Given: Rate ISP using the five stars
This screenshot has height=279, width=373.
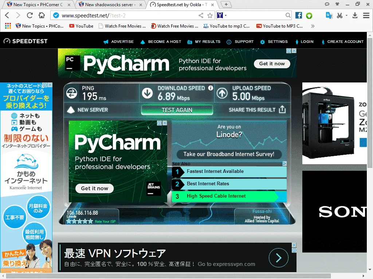Looking at the screenshot, I should coord(79,221).
